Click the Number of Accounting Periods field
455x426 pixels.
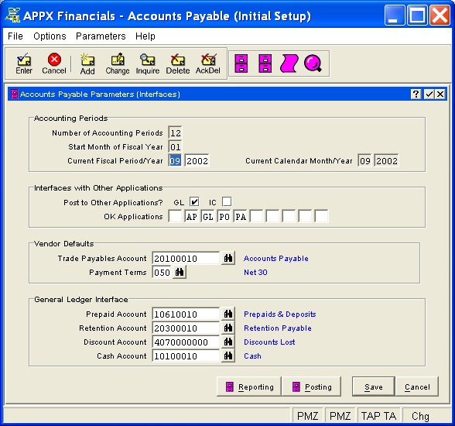[x=175, y=132]
